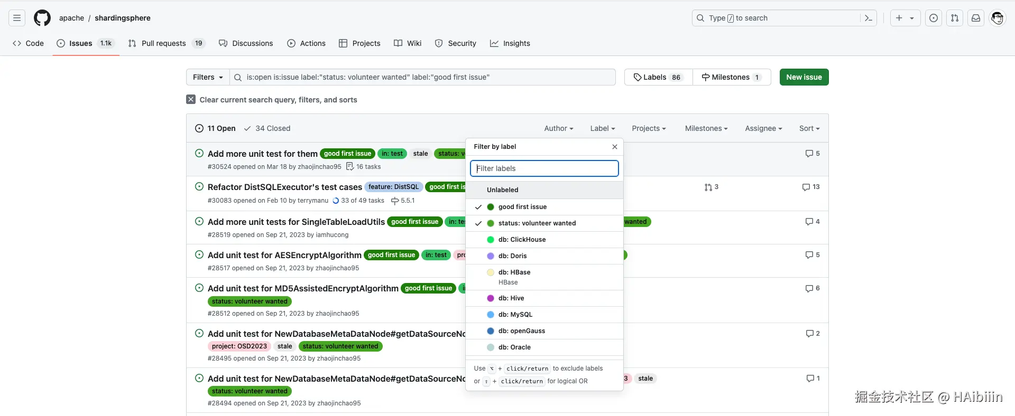Select the db: Hive label

545,298
